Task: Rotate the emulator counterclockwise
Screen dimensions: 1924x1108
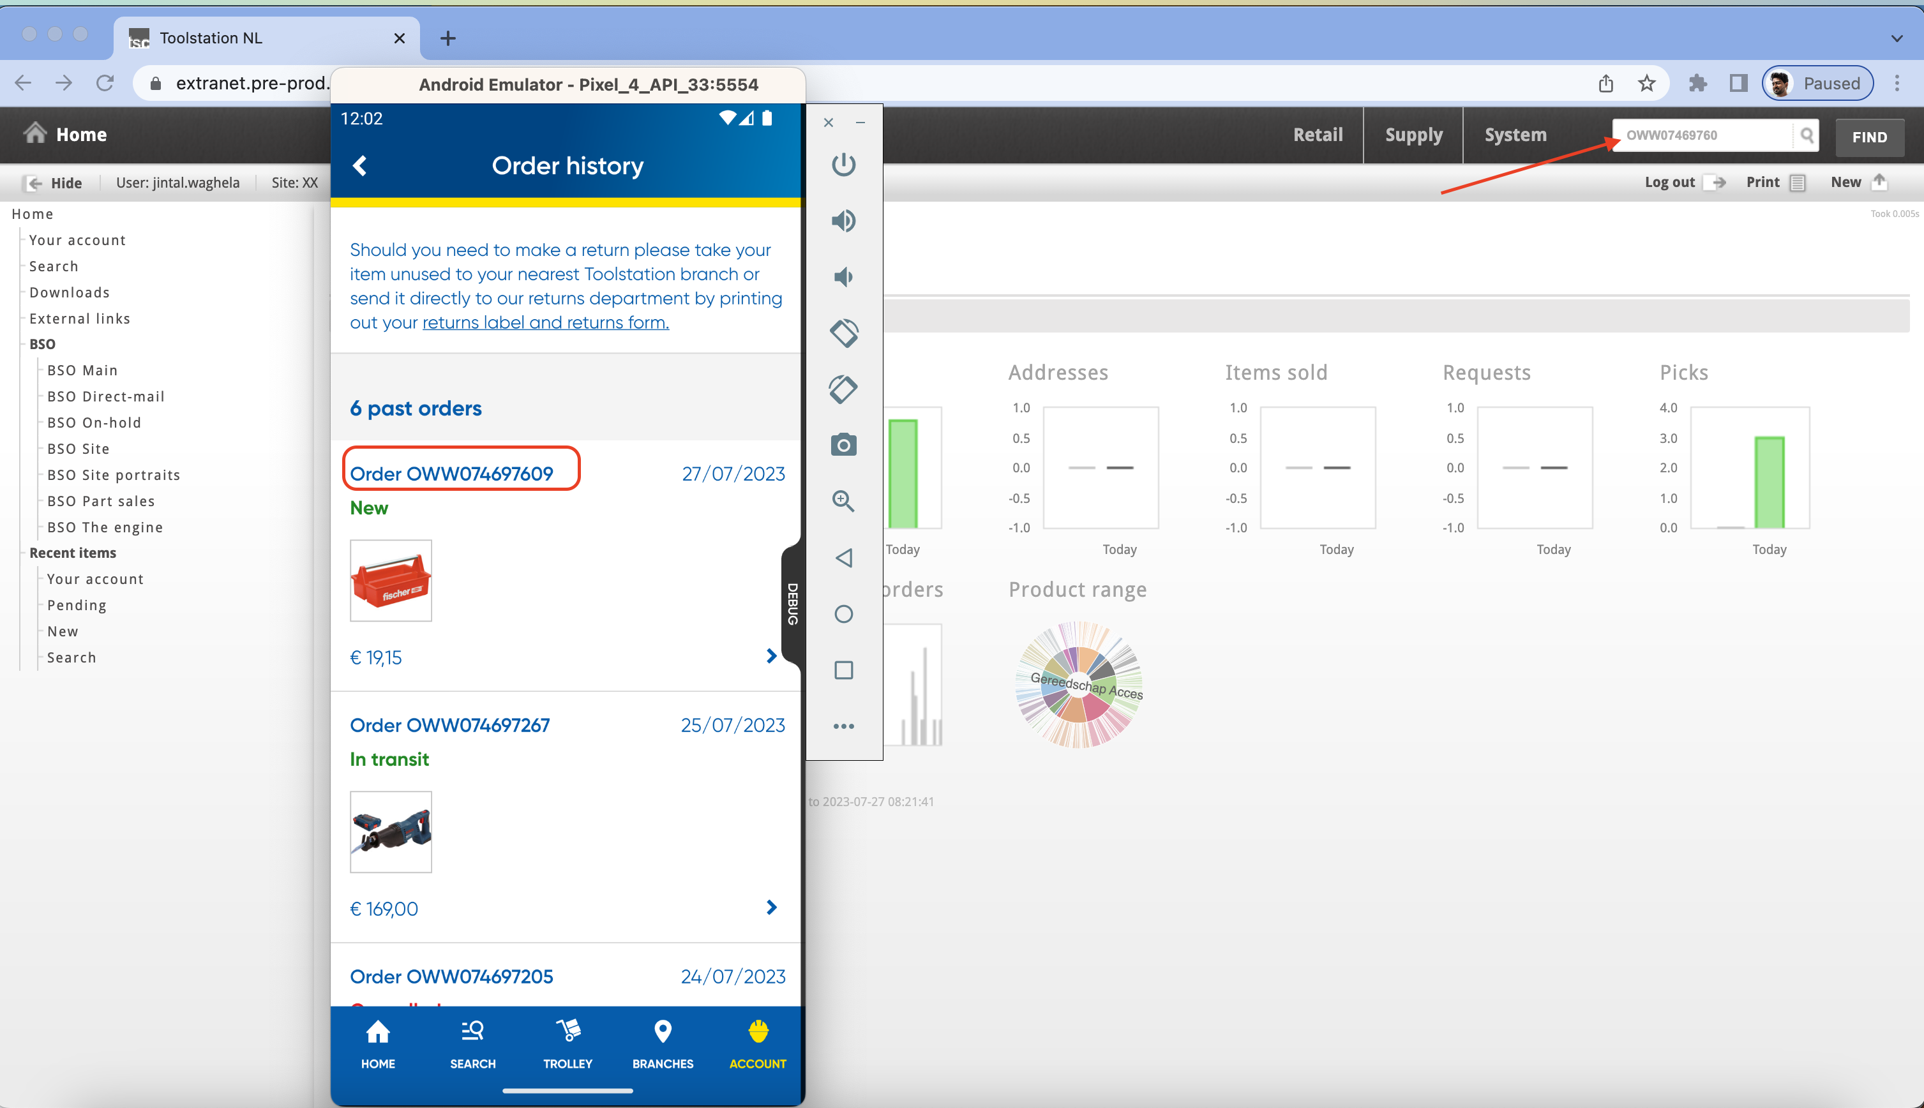Action: click(843, 333)
